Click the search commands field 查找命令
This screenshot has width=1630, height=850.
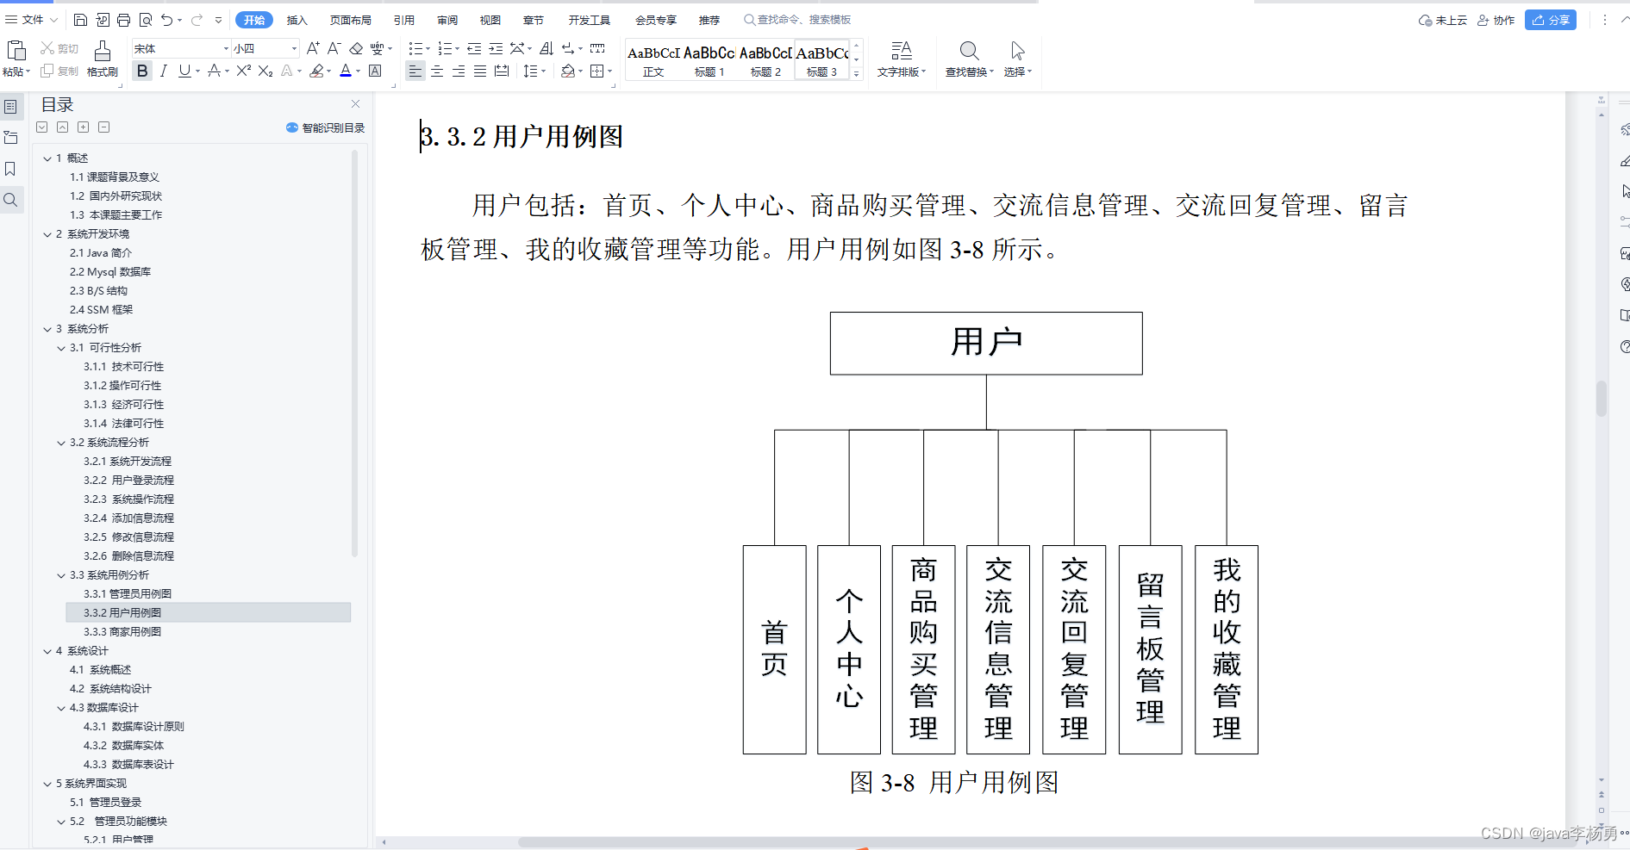pyautogui.click(x=797, y=20)
